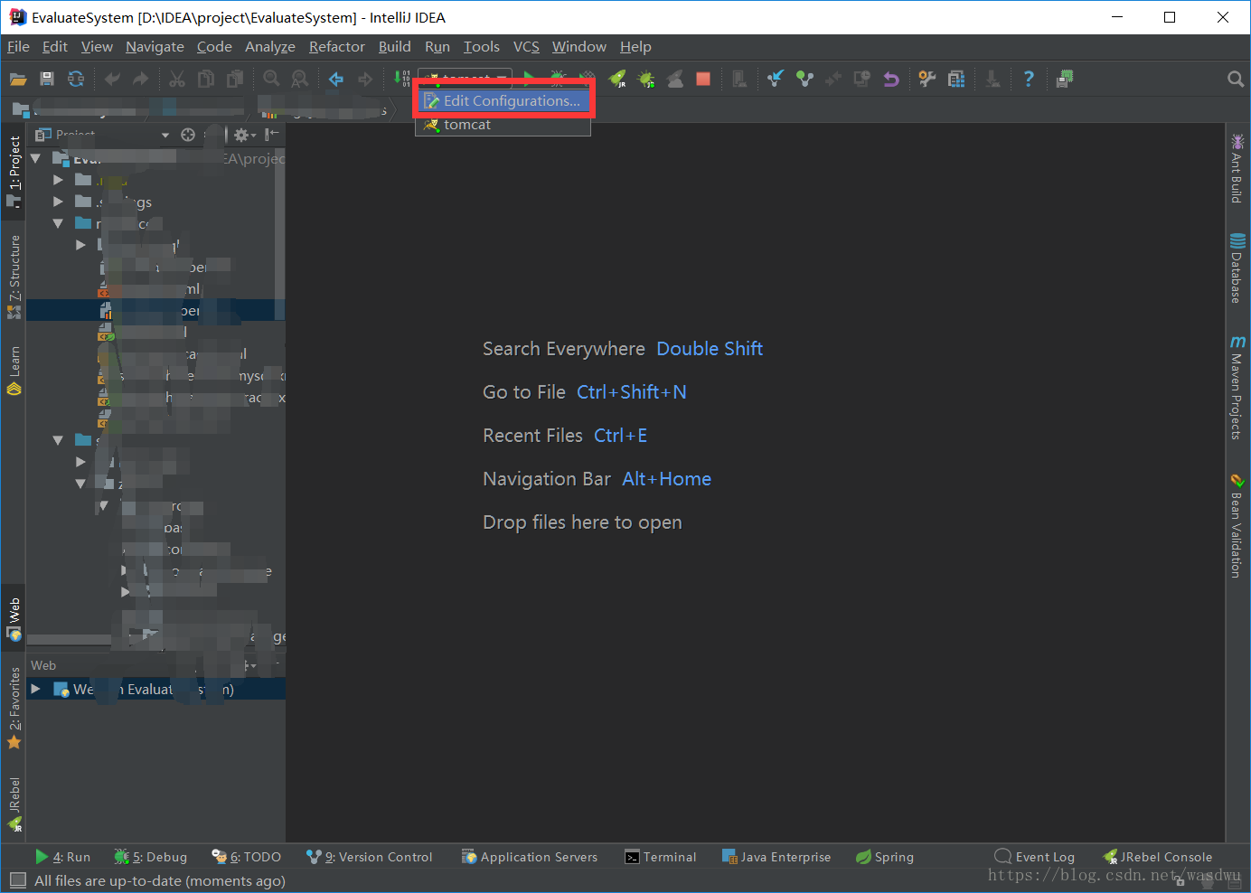Click the Synchronize toolbar icon
Screen dimensions: 1251x893
coord(76,80)
